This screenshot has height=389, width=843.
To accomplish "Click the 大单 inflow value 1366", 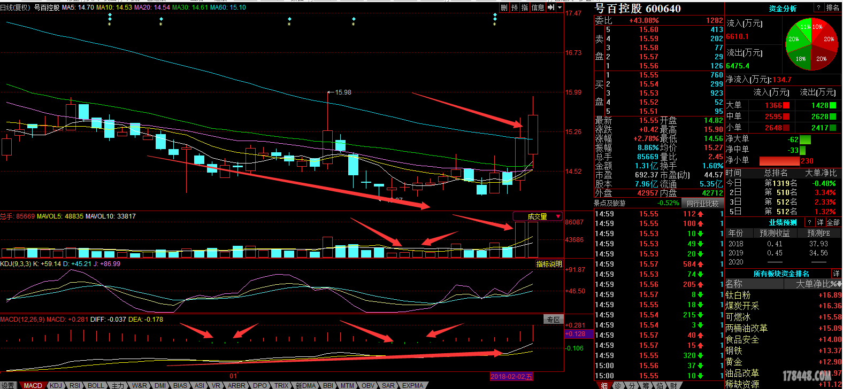I will pyautogui.click(x=773, y=106).
